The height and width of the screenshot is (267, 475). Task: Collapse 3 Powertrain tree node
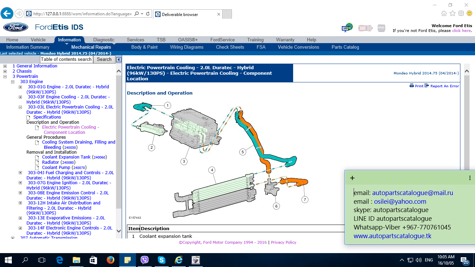point(5,76)
